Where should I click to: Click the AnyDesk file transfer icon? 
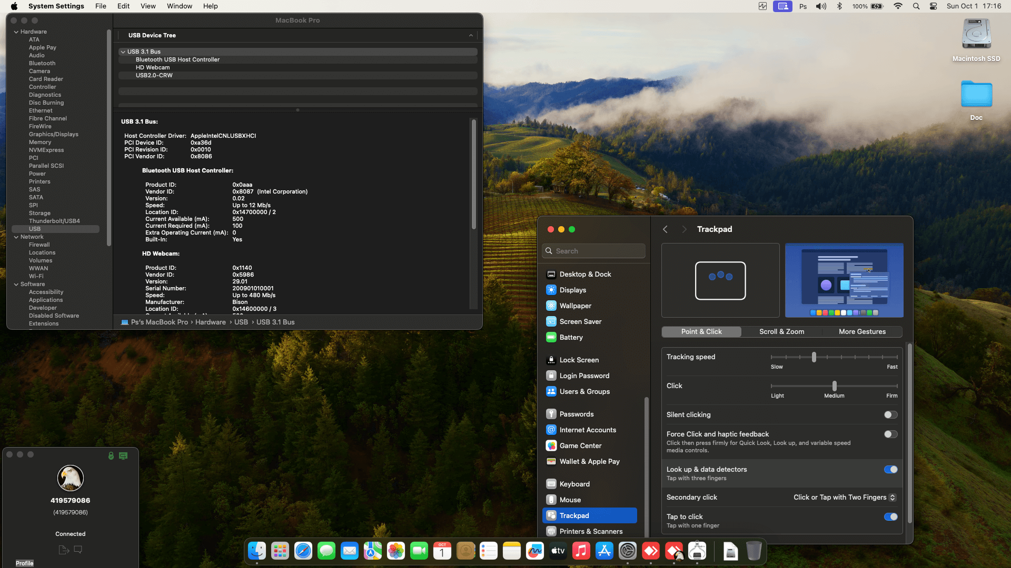[x=64, y=550]
